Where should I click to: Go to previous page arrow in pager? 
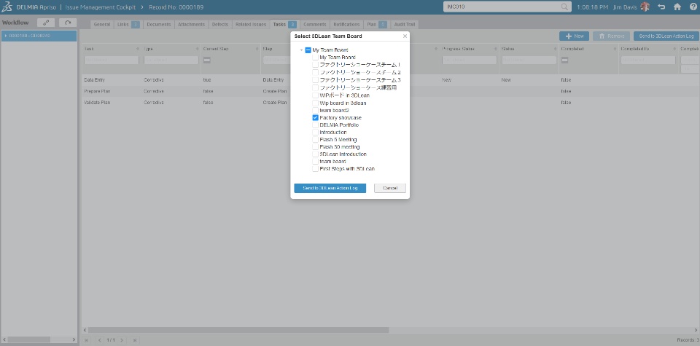(100, 340)
